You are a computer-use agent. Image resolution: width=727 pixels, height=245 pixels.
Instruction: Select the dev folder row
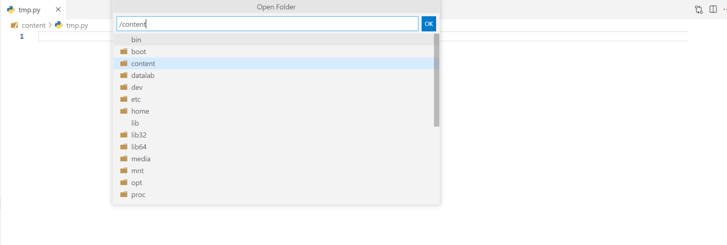click(273, 87)
